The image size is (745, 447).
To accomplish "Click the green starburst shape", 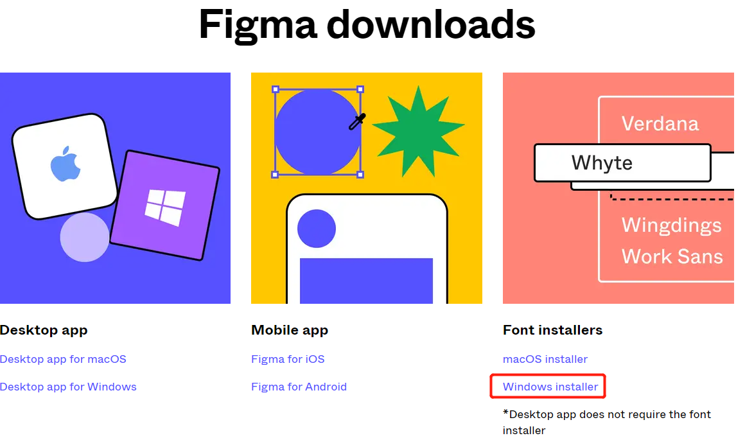I will tap(417, 131).
